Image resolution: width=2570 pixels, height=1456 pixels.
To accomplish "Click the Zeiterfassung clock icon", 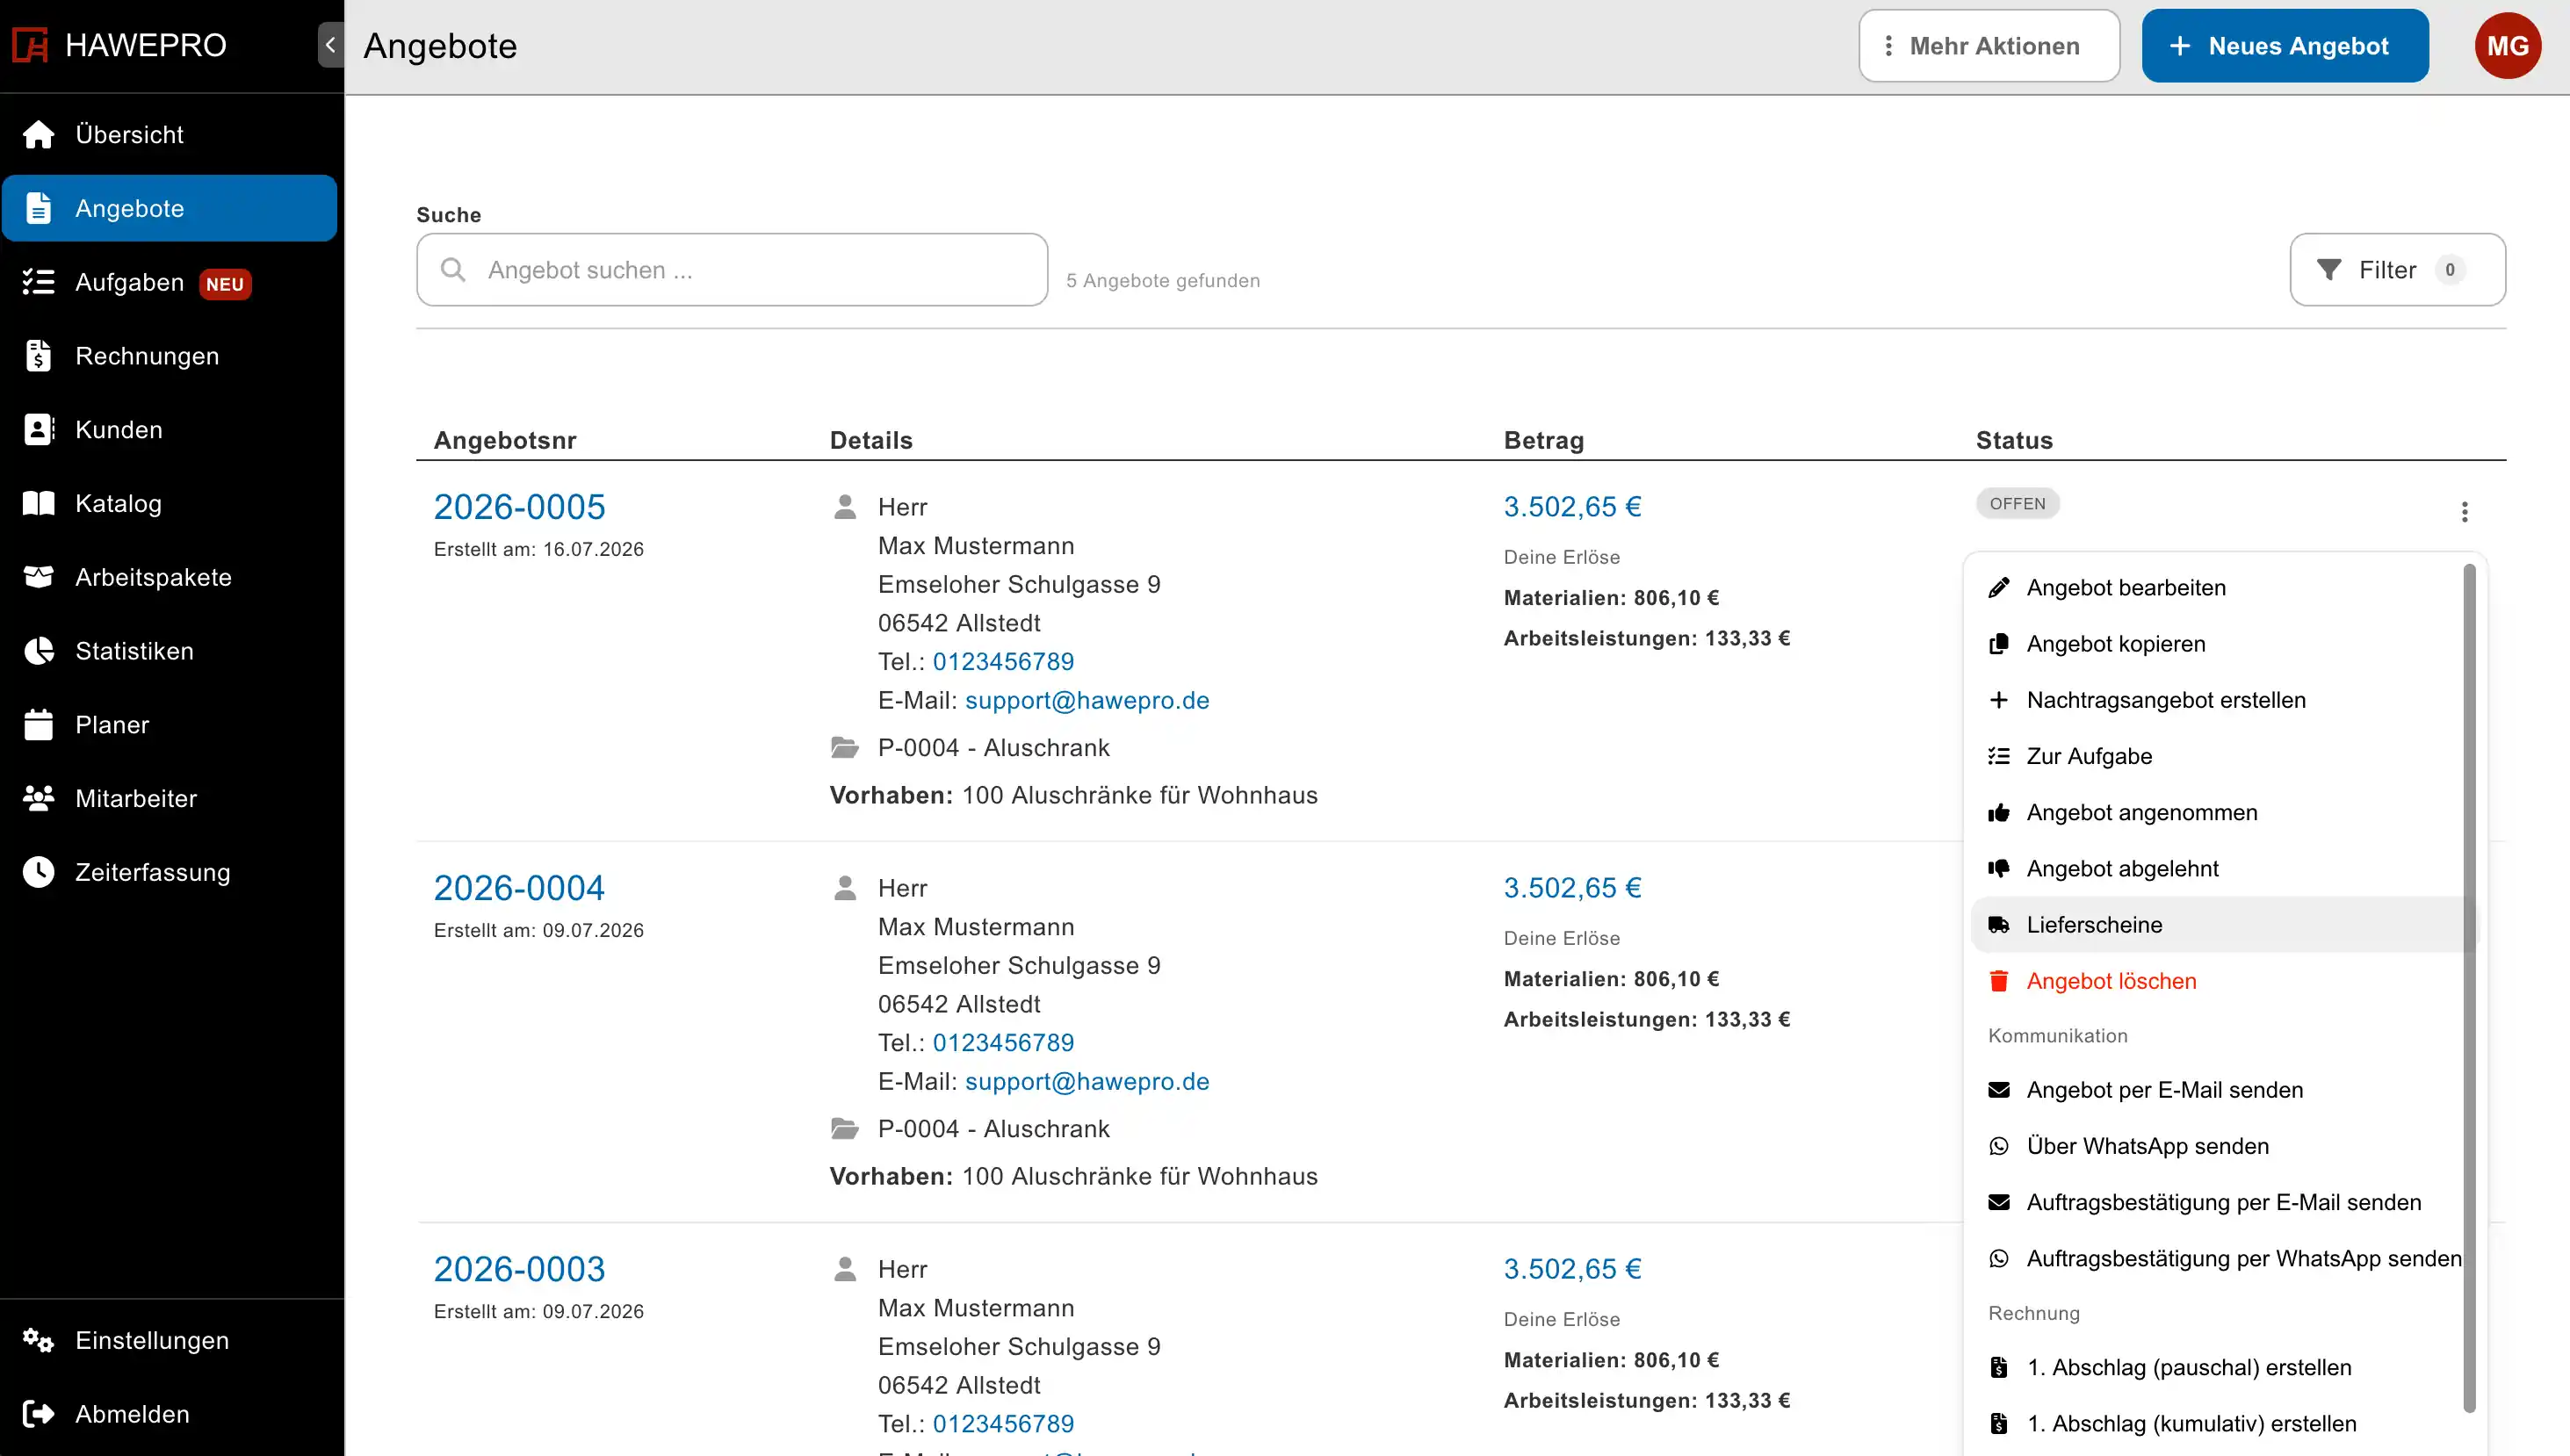I will tap(38, 872).
